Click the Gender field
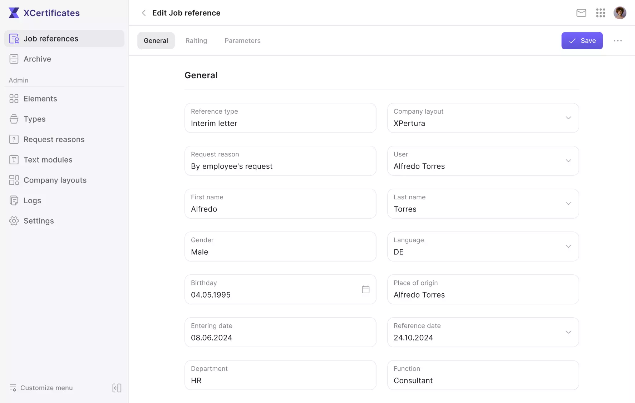 pos(280,247)
